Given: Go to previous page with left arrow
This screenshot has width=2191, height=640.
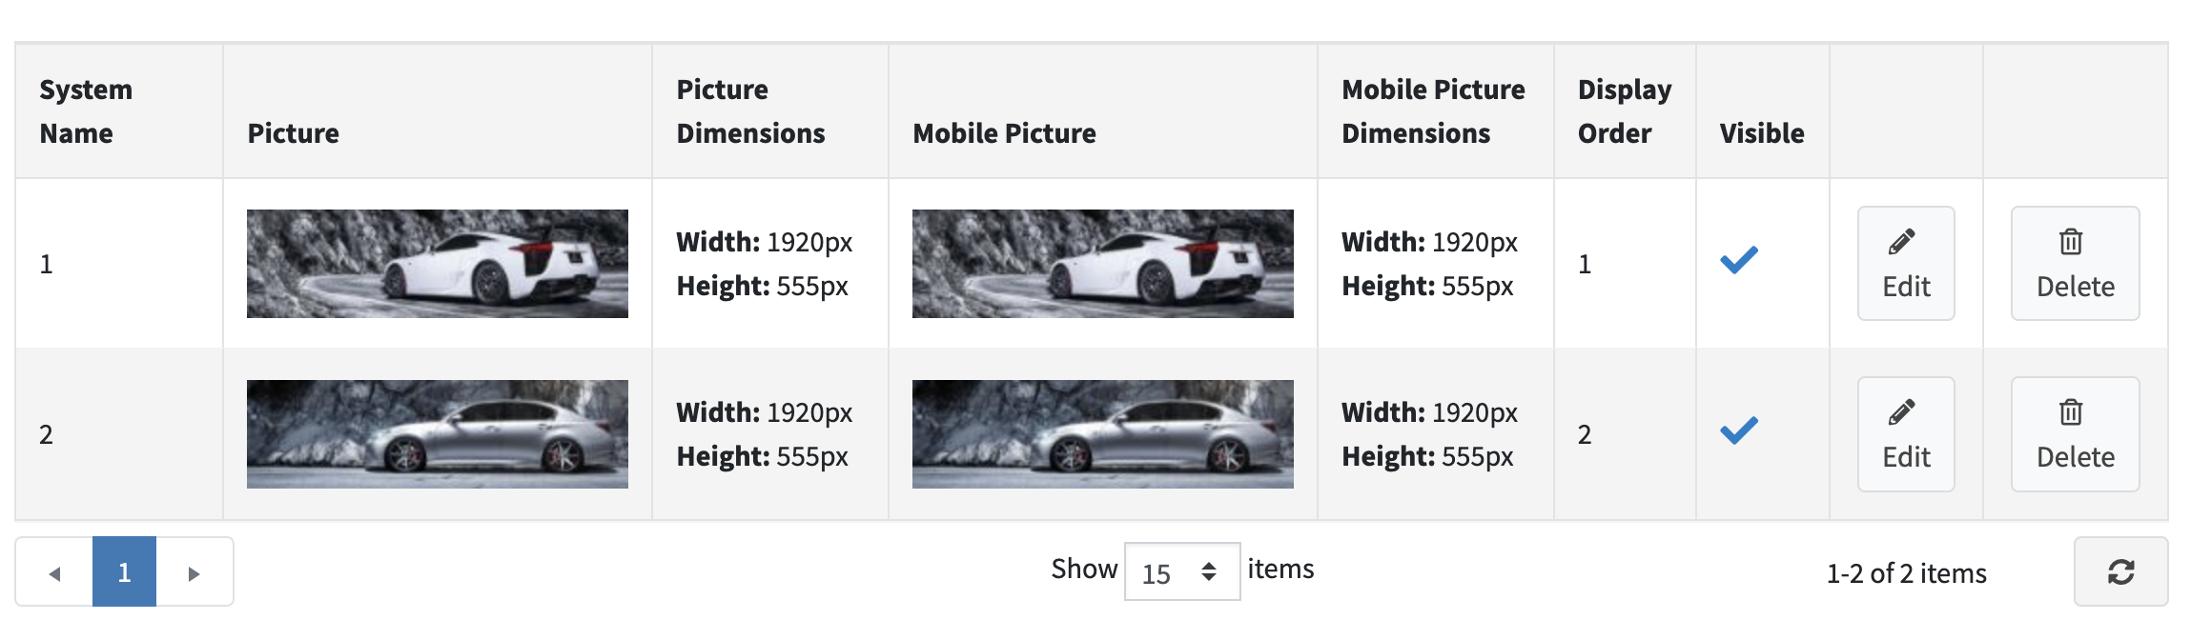Looking at the screenshot, I should pos(54,572).
